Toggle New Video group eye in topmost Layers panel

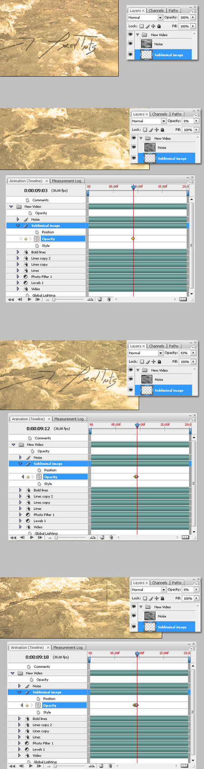pyautogui.click(x=131, y=35)
